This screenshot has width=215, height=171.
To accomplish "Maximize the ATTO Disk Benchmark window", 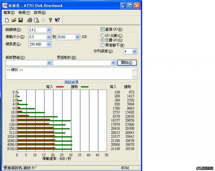I will [x=130, y=6].
